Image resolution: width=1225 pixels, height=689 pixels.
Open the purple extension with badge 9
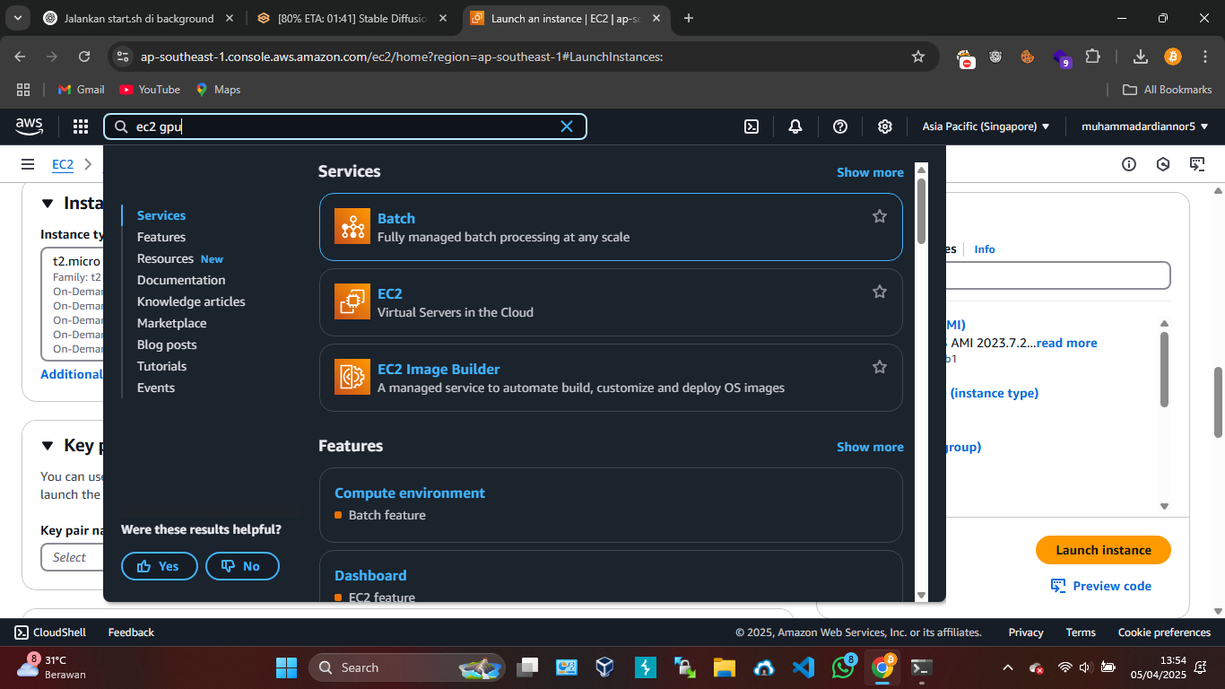click(1062, 58)
